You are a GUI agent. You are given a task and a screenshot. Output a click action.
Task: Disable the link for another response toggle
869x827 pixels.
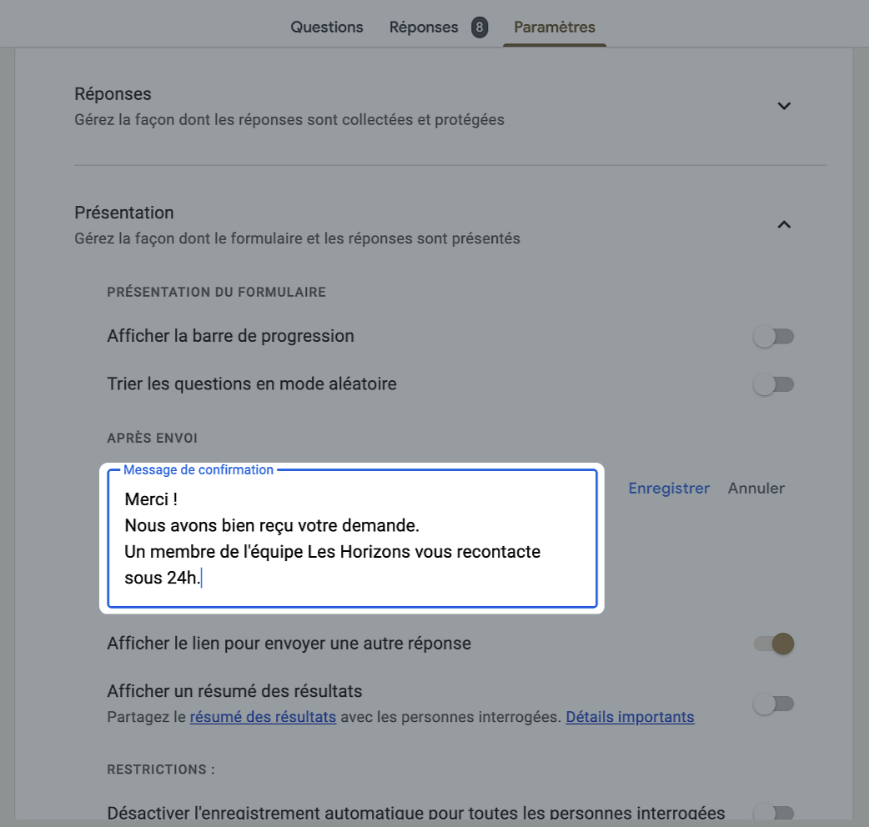click(773, 644)
